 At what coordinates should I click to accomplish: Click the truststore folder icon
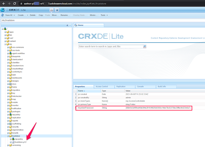[x=11, y=136]
